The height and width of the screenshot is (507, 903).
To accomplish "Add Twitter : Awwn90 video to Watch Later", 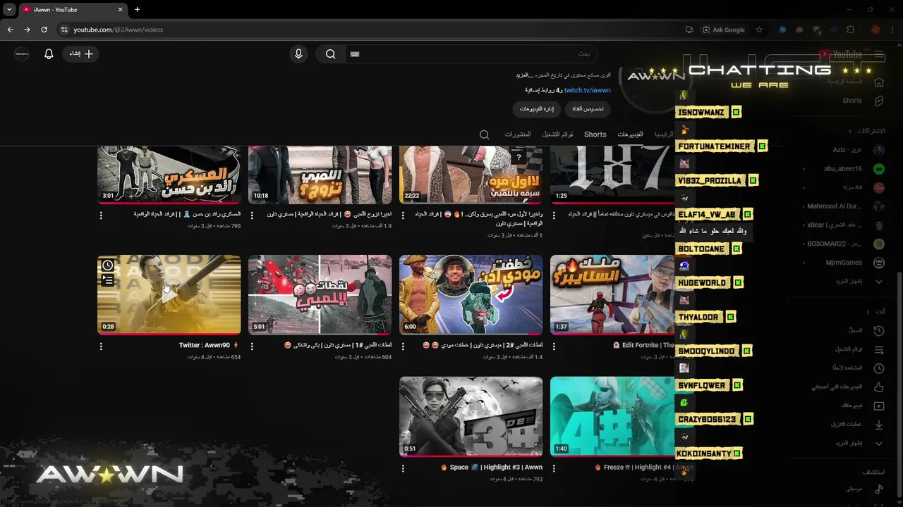I will pyautogui.click(x=107, y=265).
